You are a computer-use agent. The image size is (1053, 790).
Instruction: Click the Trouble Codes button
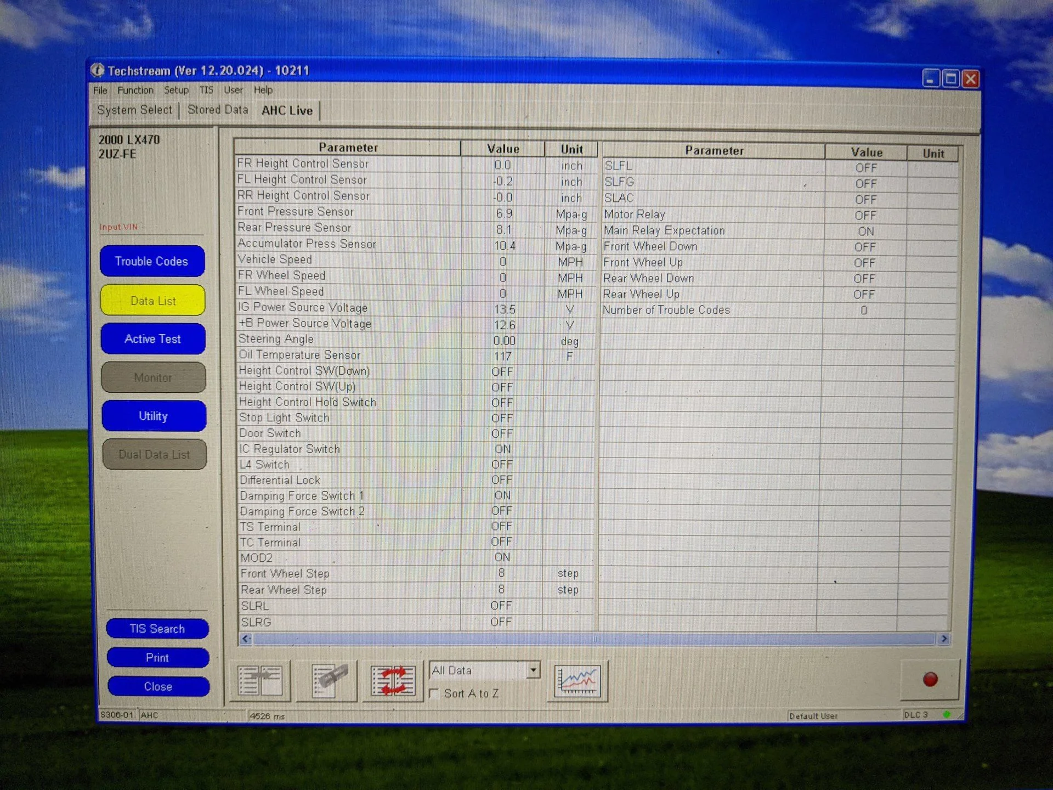152,261
